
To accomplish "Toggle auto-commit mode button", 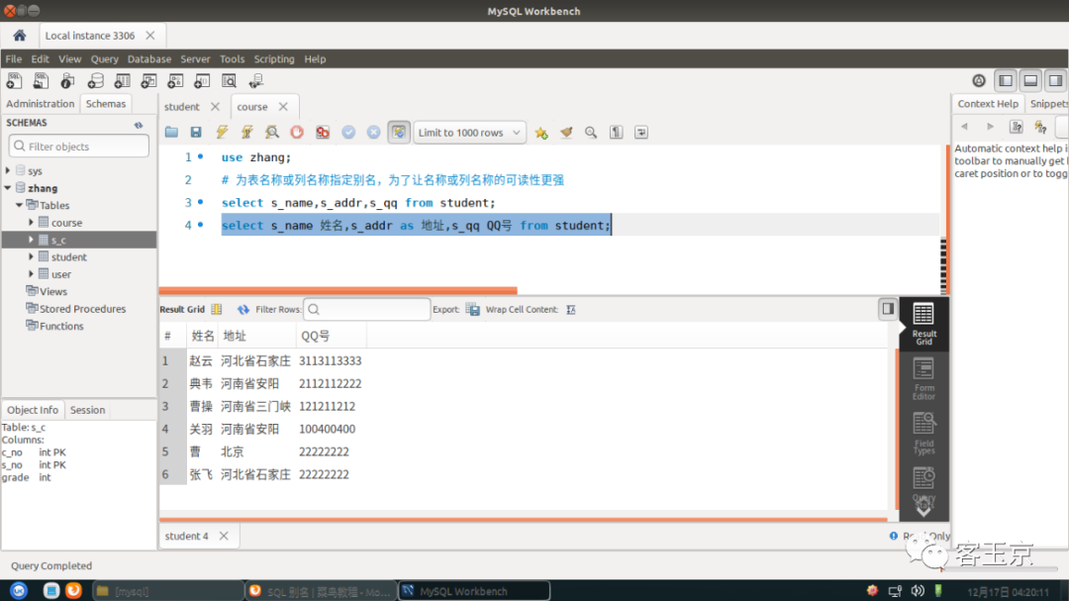I will pyautogui.click(x=399, y=133).
